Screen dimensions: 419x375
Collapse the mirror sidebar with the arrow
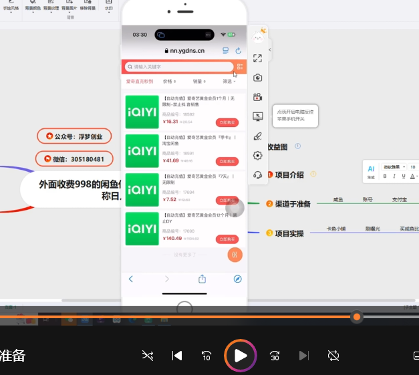pyautogui.click(x=270, y=49)
